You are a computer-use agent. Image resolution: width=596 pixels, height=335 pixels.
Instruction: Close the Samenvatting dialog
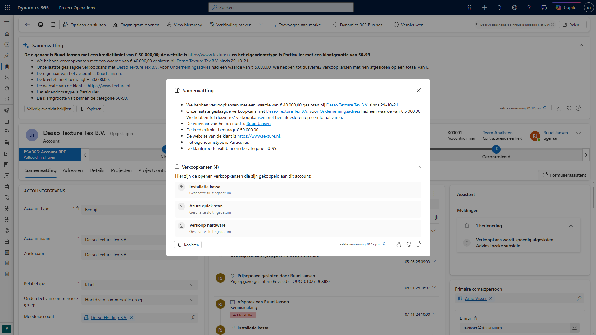(x=419, y=90)
